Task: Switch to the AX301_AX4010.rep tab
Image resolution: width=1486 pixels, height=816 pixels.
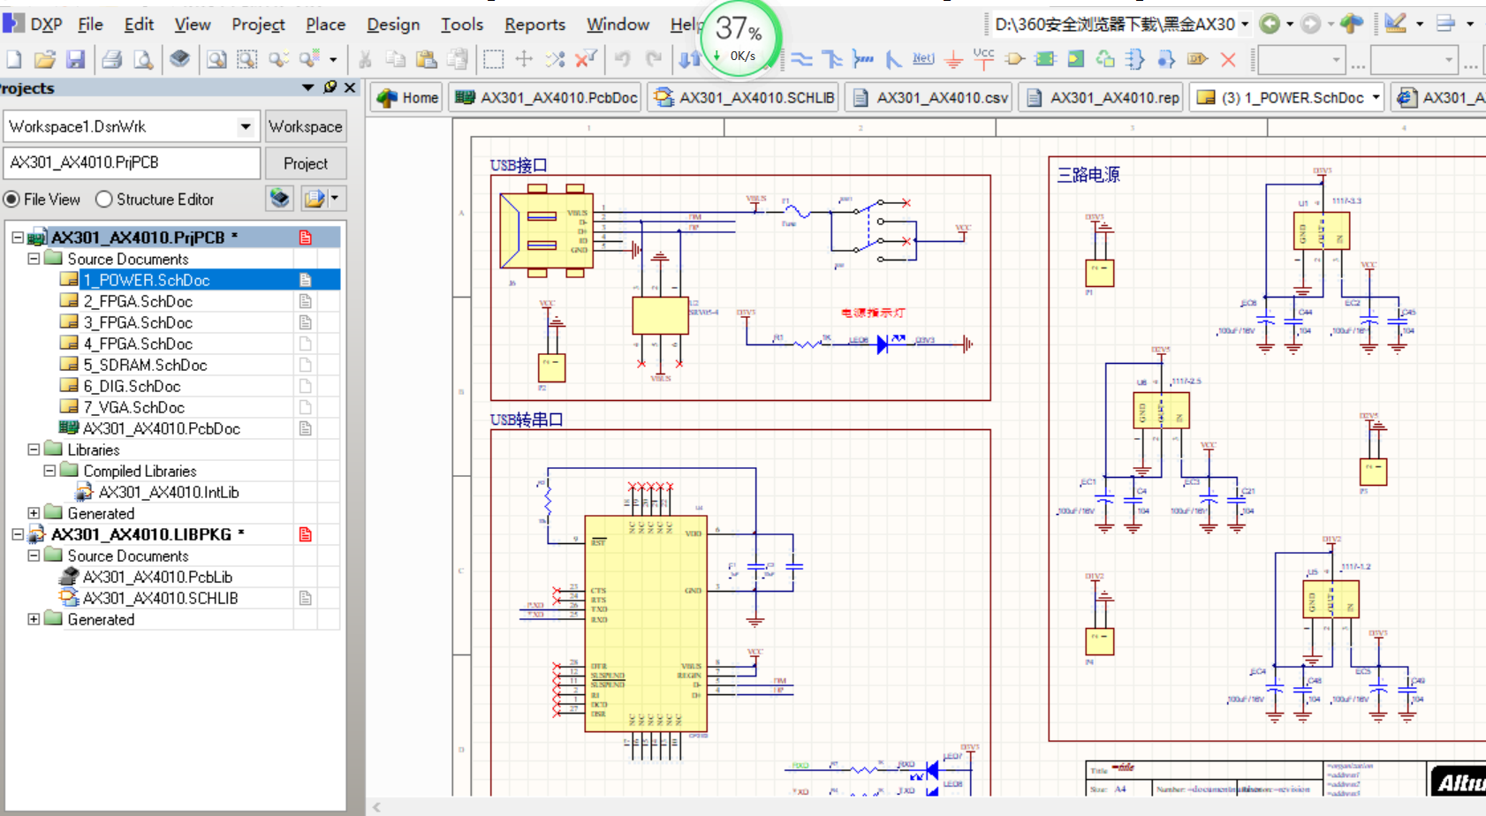Action: click(1103, 98)
